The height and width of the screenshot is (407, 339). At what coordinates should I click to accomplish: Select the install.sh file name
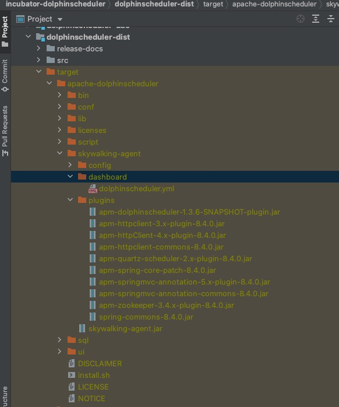(94, 376)
